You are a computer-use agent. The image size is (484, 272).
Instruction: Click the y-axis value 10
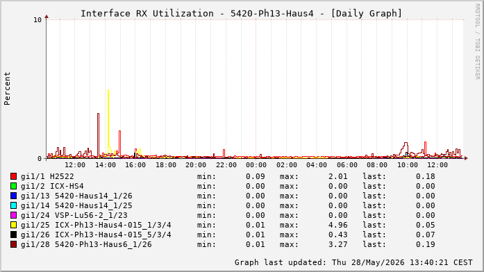37,20
